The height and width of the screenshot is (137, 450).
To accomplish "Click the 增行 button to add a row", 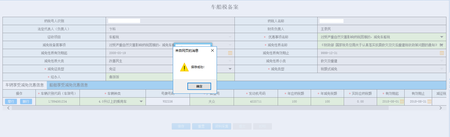I will 11,101.
